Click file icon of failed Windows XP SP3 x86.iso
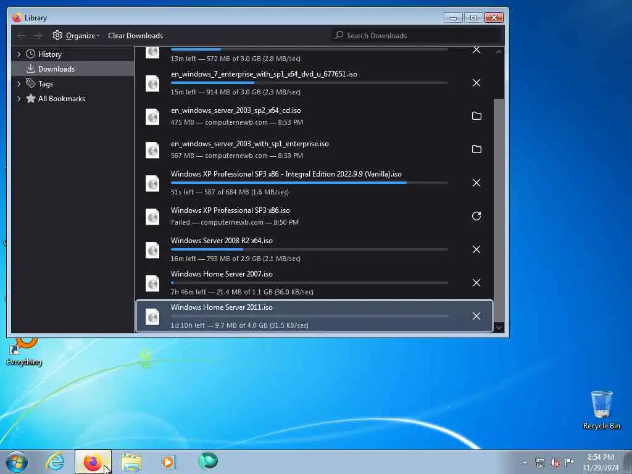This screenshot has height=474, width=632. coord(152,217)
